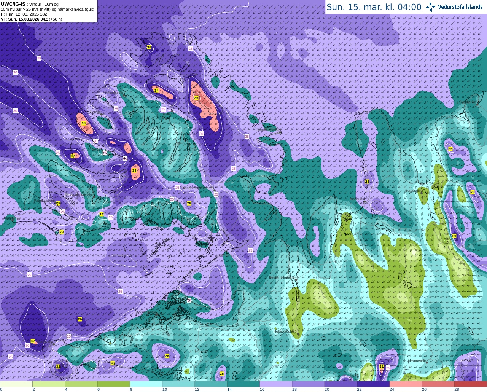Click the 'Steingrímsfjarðarheiði' station label

click(197, 188)
